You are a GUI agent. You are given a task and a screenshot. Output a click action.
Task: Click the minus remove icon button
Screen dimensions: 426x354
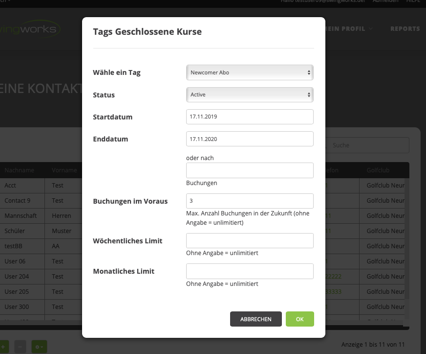point(20,347)
